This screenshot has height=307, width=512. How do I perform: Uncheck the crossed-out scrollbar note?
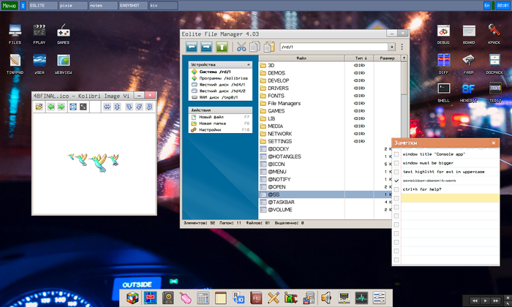click(x=396, y=181)
